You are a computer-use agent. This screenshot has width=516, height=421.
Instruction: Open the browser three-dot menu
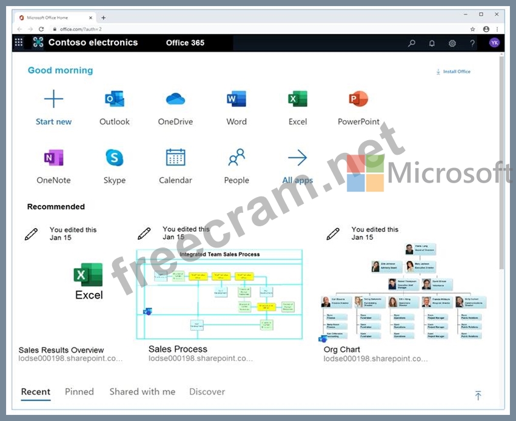click(x=497, y=29)
